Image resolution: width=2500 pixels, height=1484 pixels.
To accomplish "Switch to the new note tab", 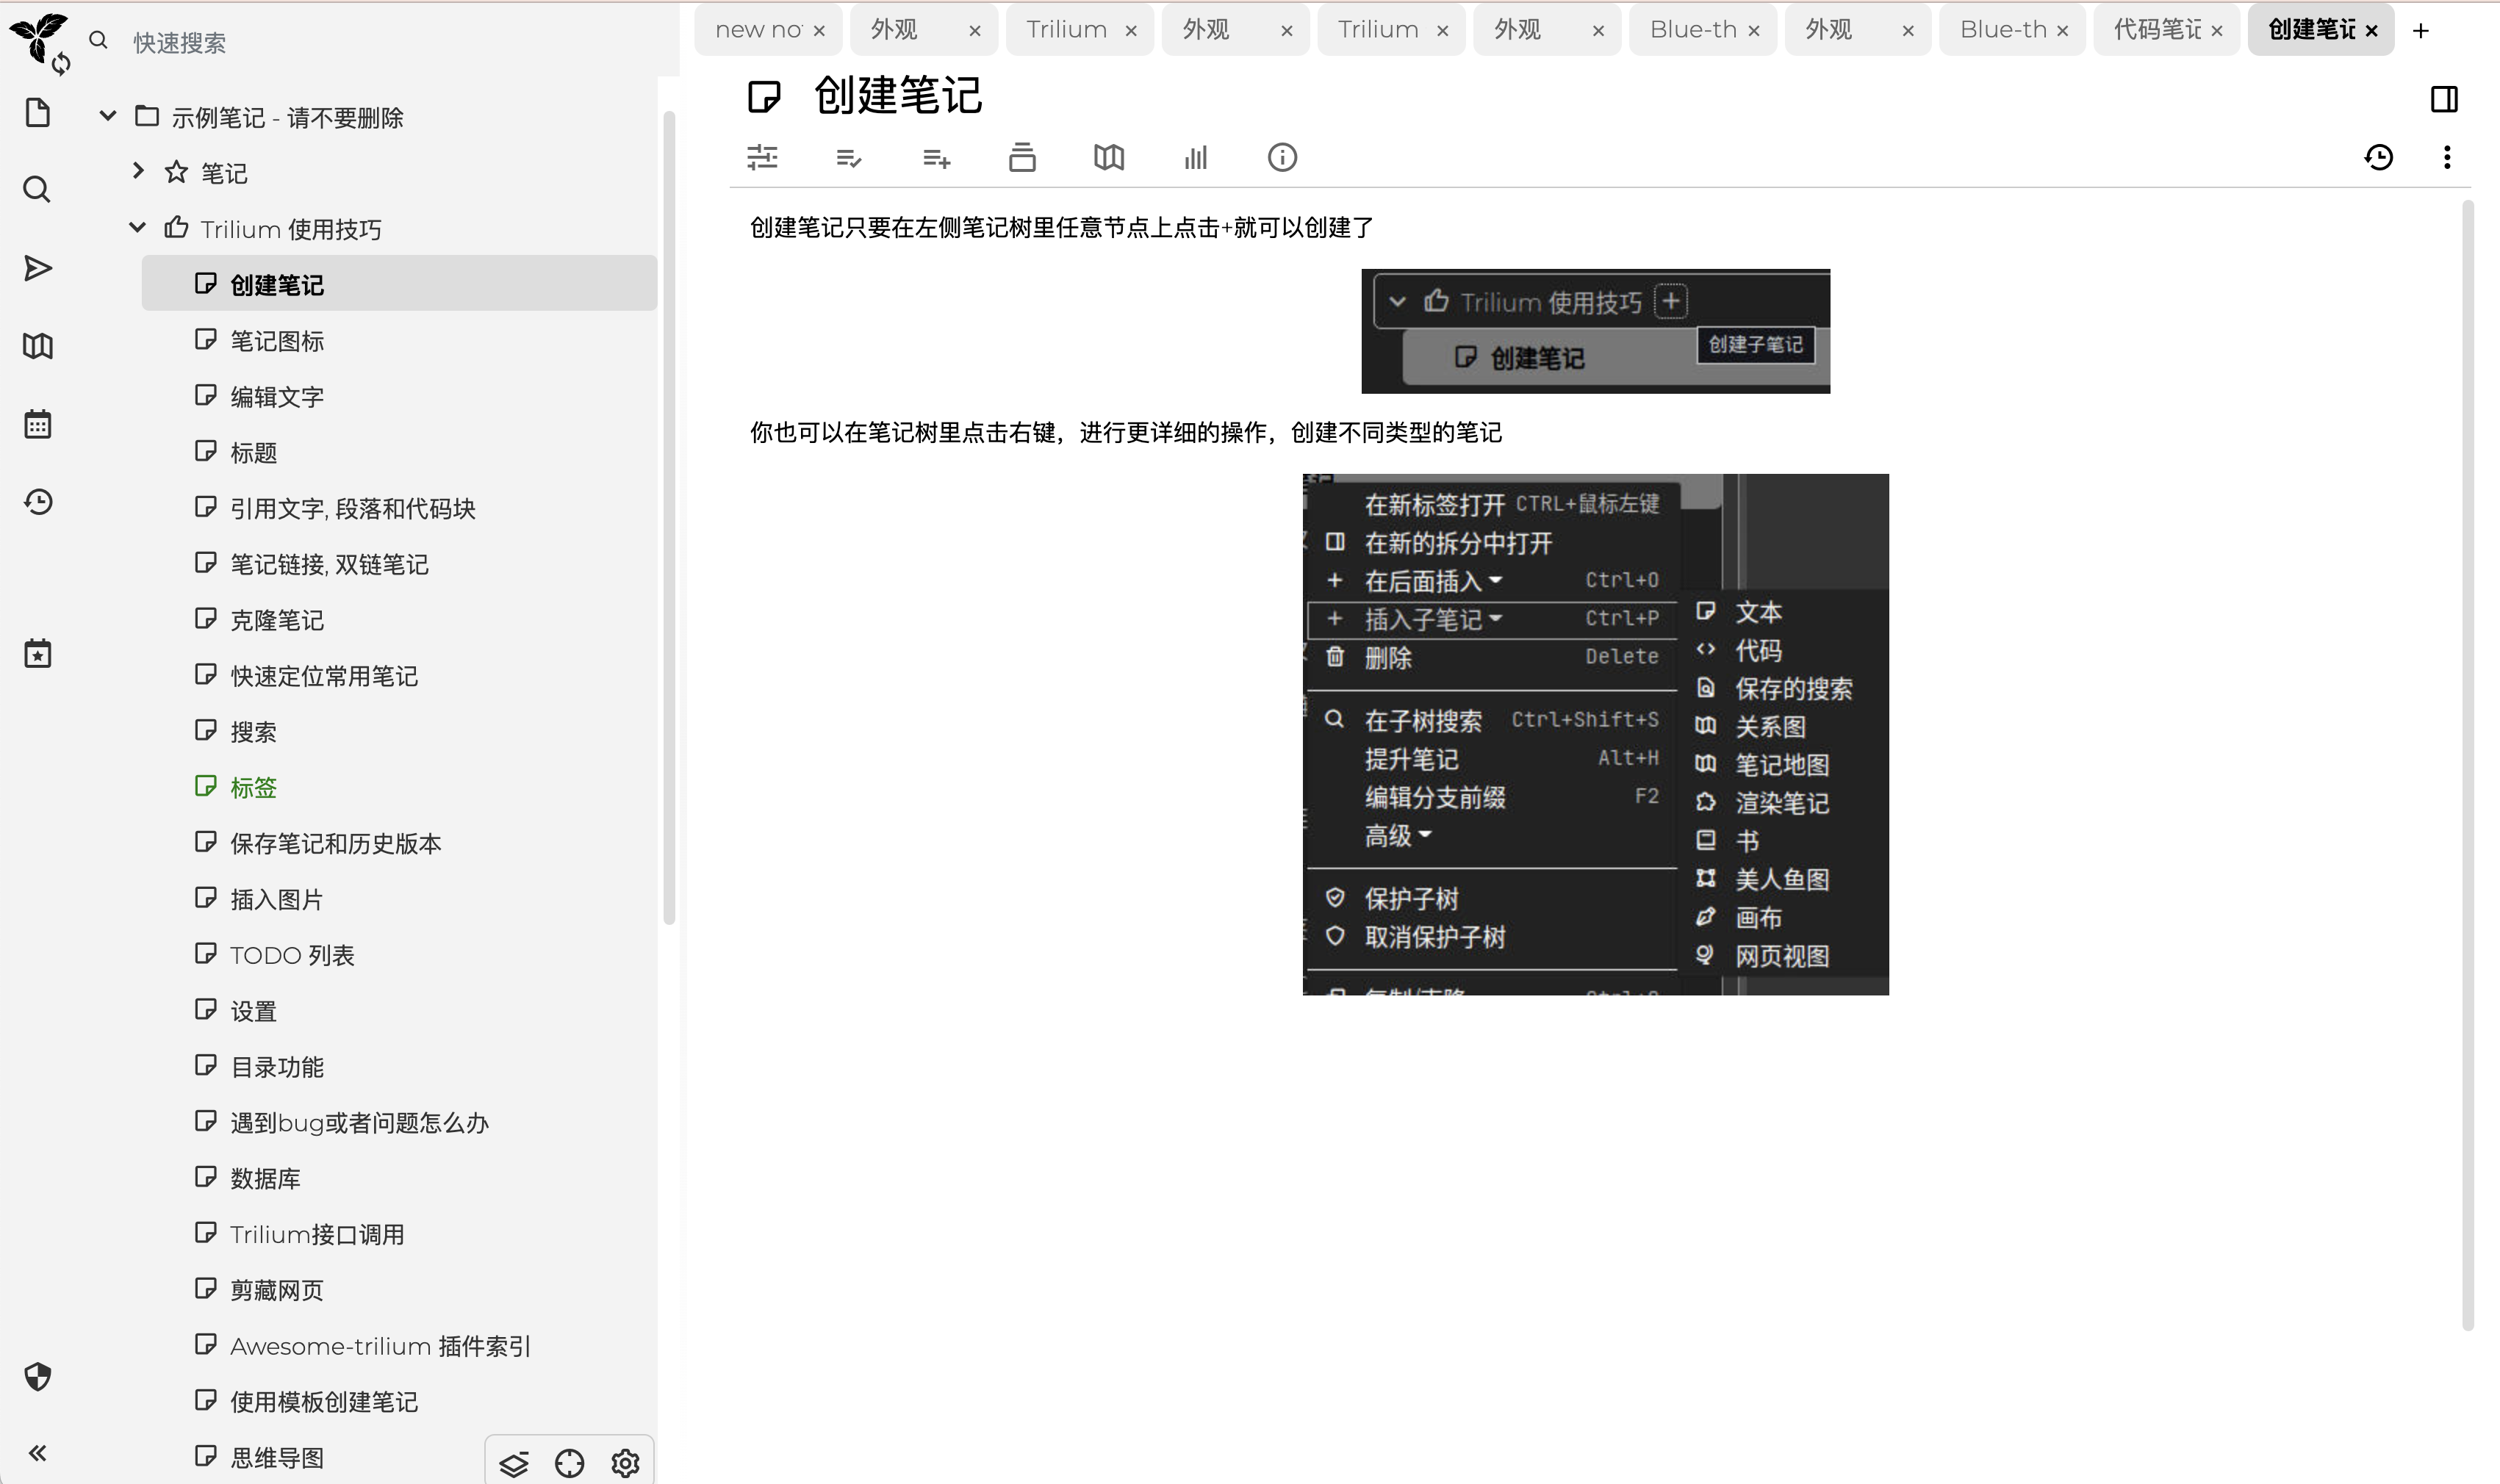I will 758,30.
